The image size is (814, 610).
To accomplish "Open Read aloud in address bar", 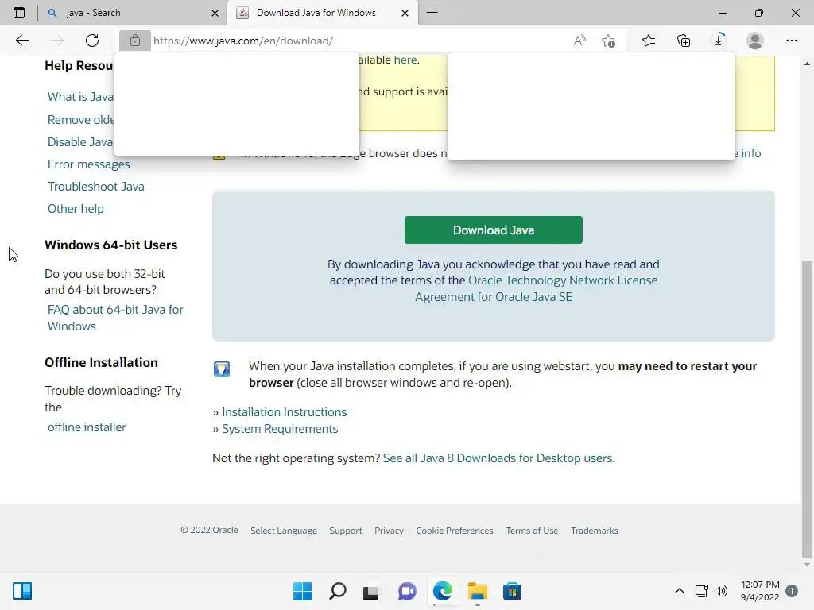I will [579, 41].
